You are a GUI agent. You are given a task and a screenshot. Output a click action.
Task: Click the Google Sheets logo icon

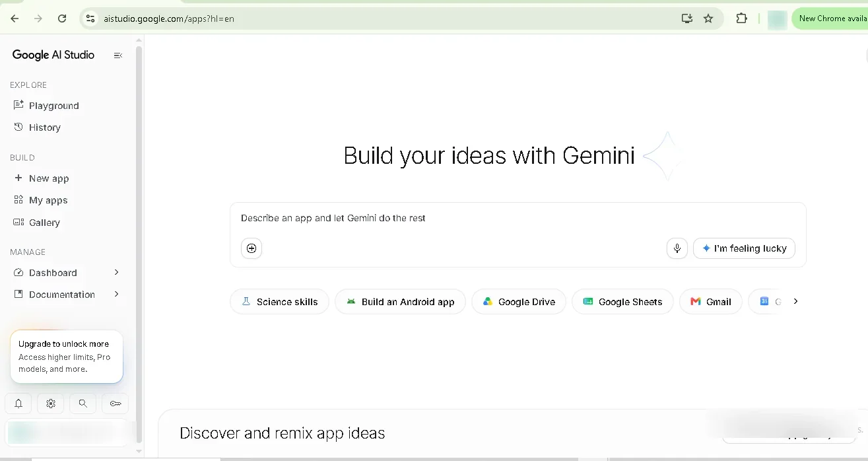point(588,301)
